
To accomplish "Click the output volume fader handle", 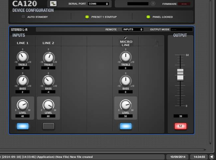I will (x=180, y=74).
